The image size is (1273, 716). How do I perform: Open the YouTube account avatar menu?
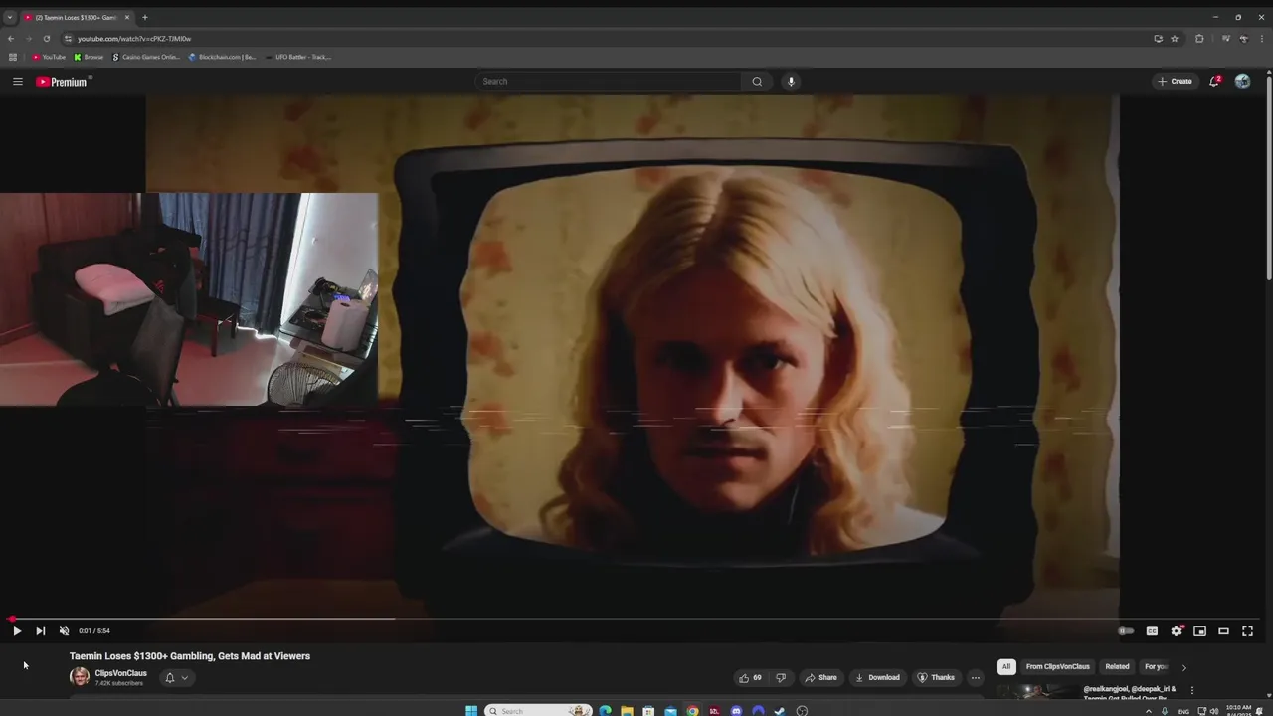[x=1242, y=82]
